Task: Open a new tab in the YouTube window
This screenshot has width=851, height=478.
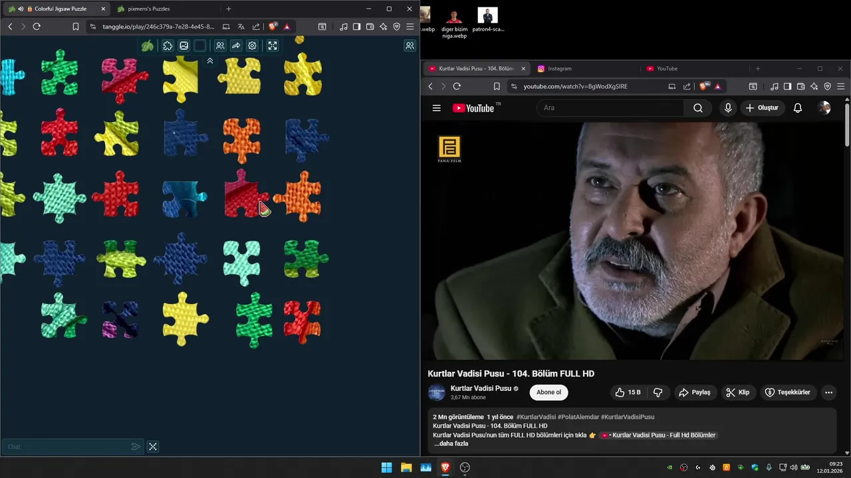Action: (x=757, y=68)
